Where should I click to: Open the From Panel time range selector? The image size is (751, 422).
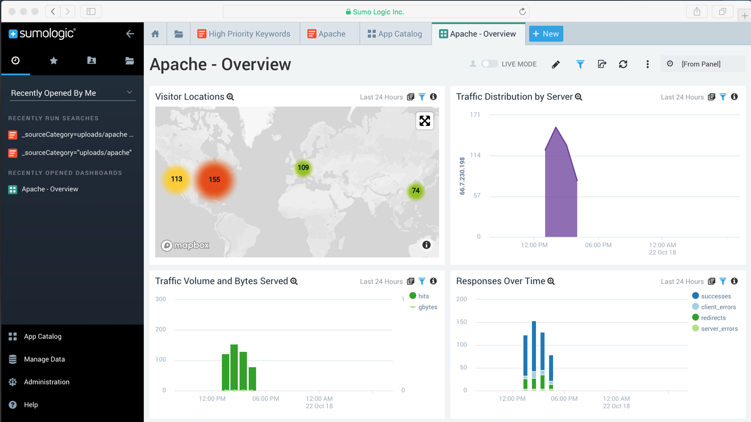pyautogui.click(x=701, y=64)
